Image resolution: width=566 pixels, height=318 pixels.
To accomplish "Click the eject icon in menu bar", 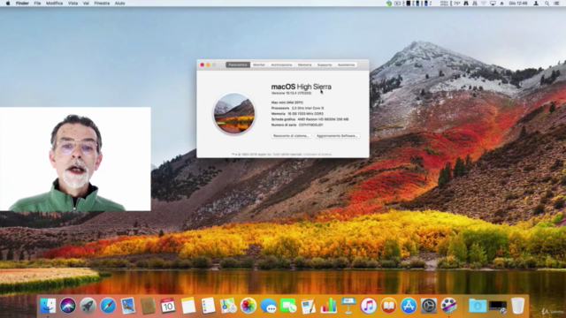I will point(501,4).
